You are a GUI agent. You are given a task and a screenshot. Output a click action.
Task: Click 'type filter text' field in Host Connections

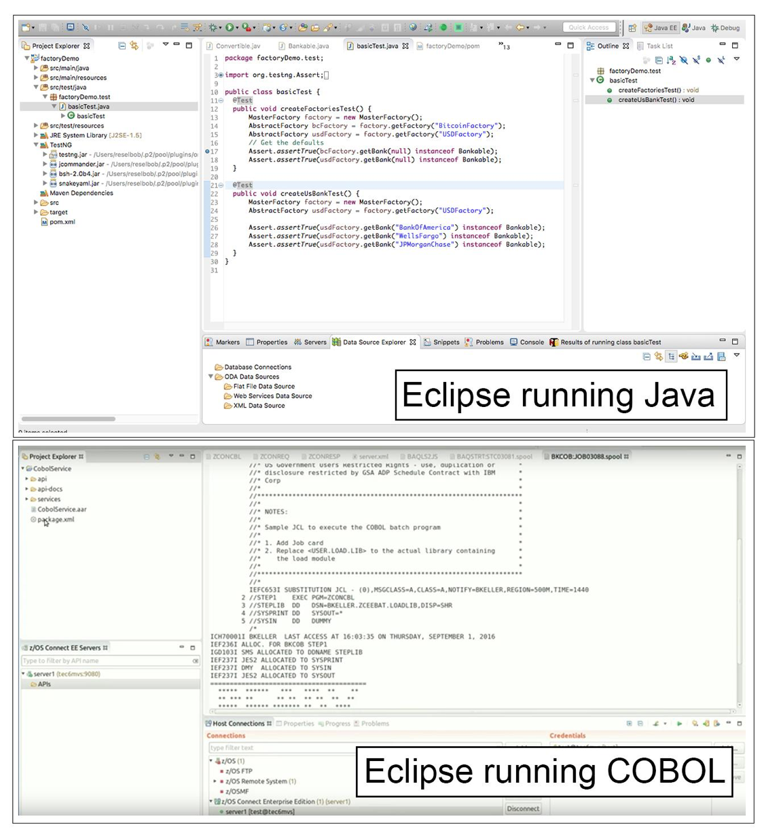[x=355, y=747]
